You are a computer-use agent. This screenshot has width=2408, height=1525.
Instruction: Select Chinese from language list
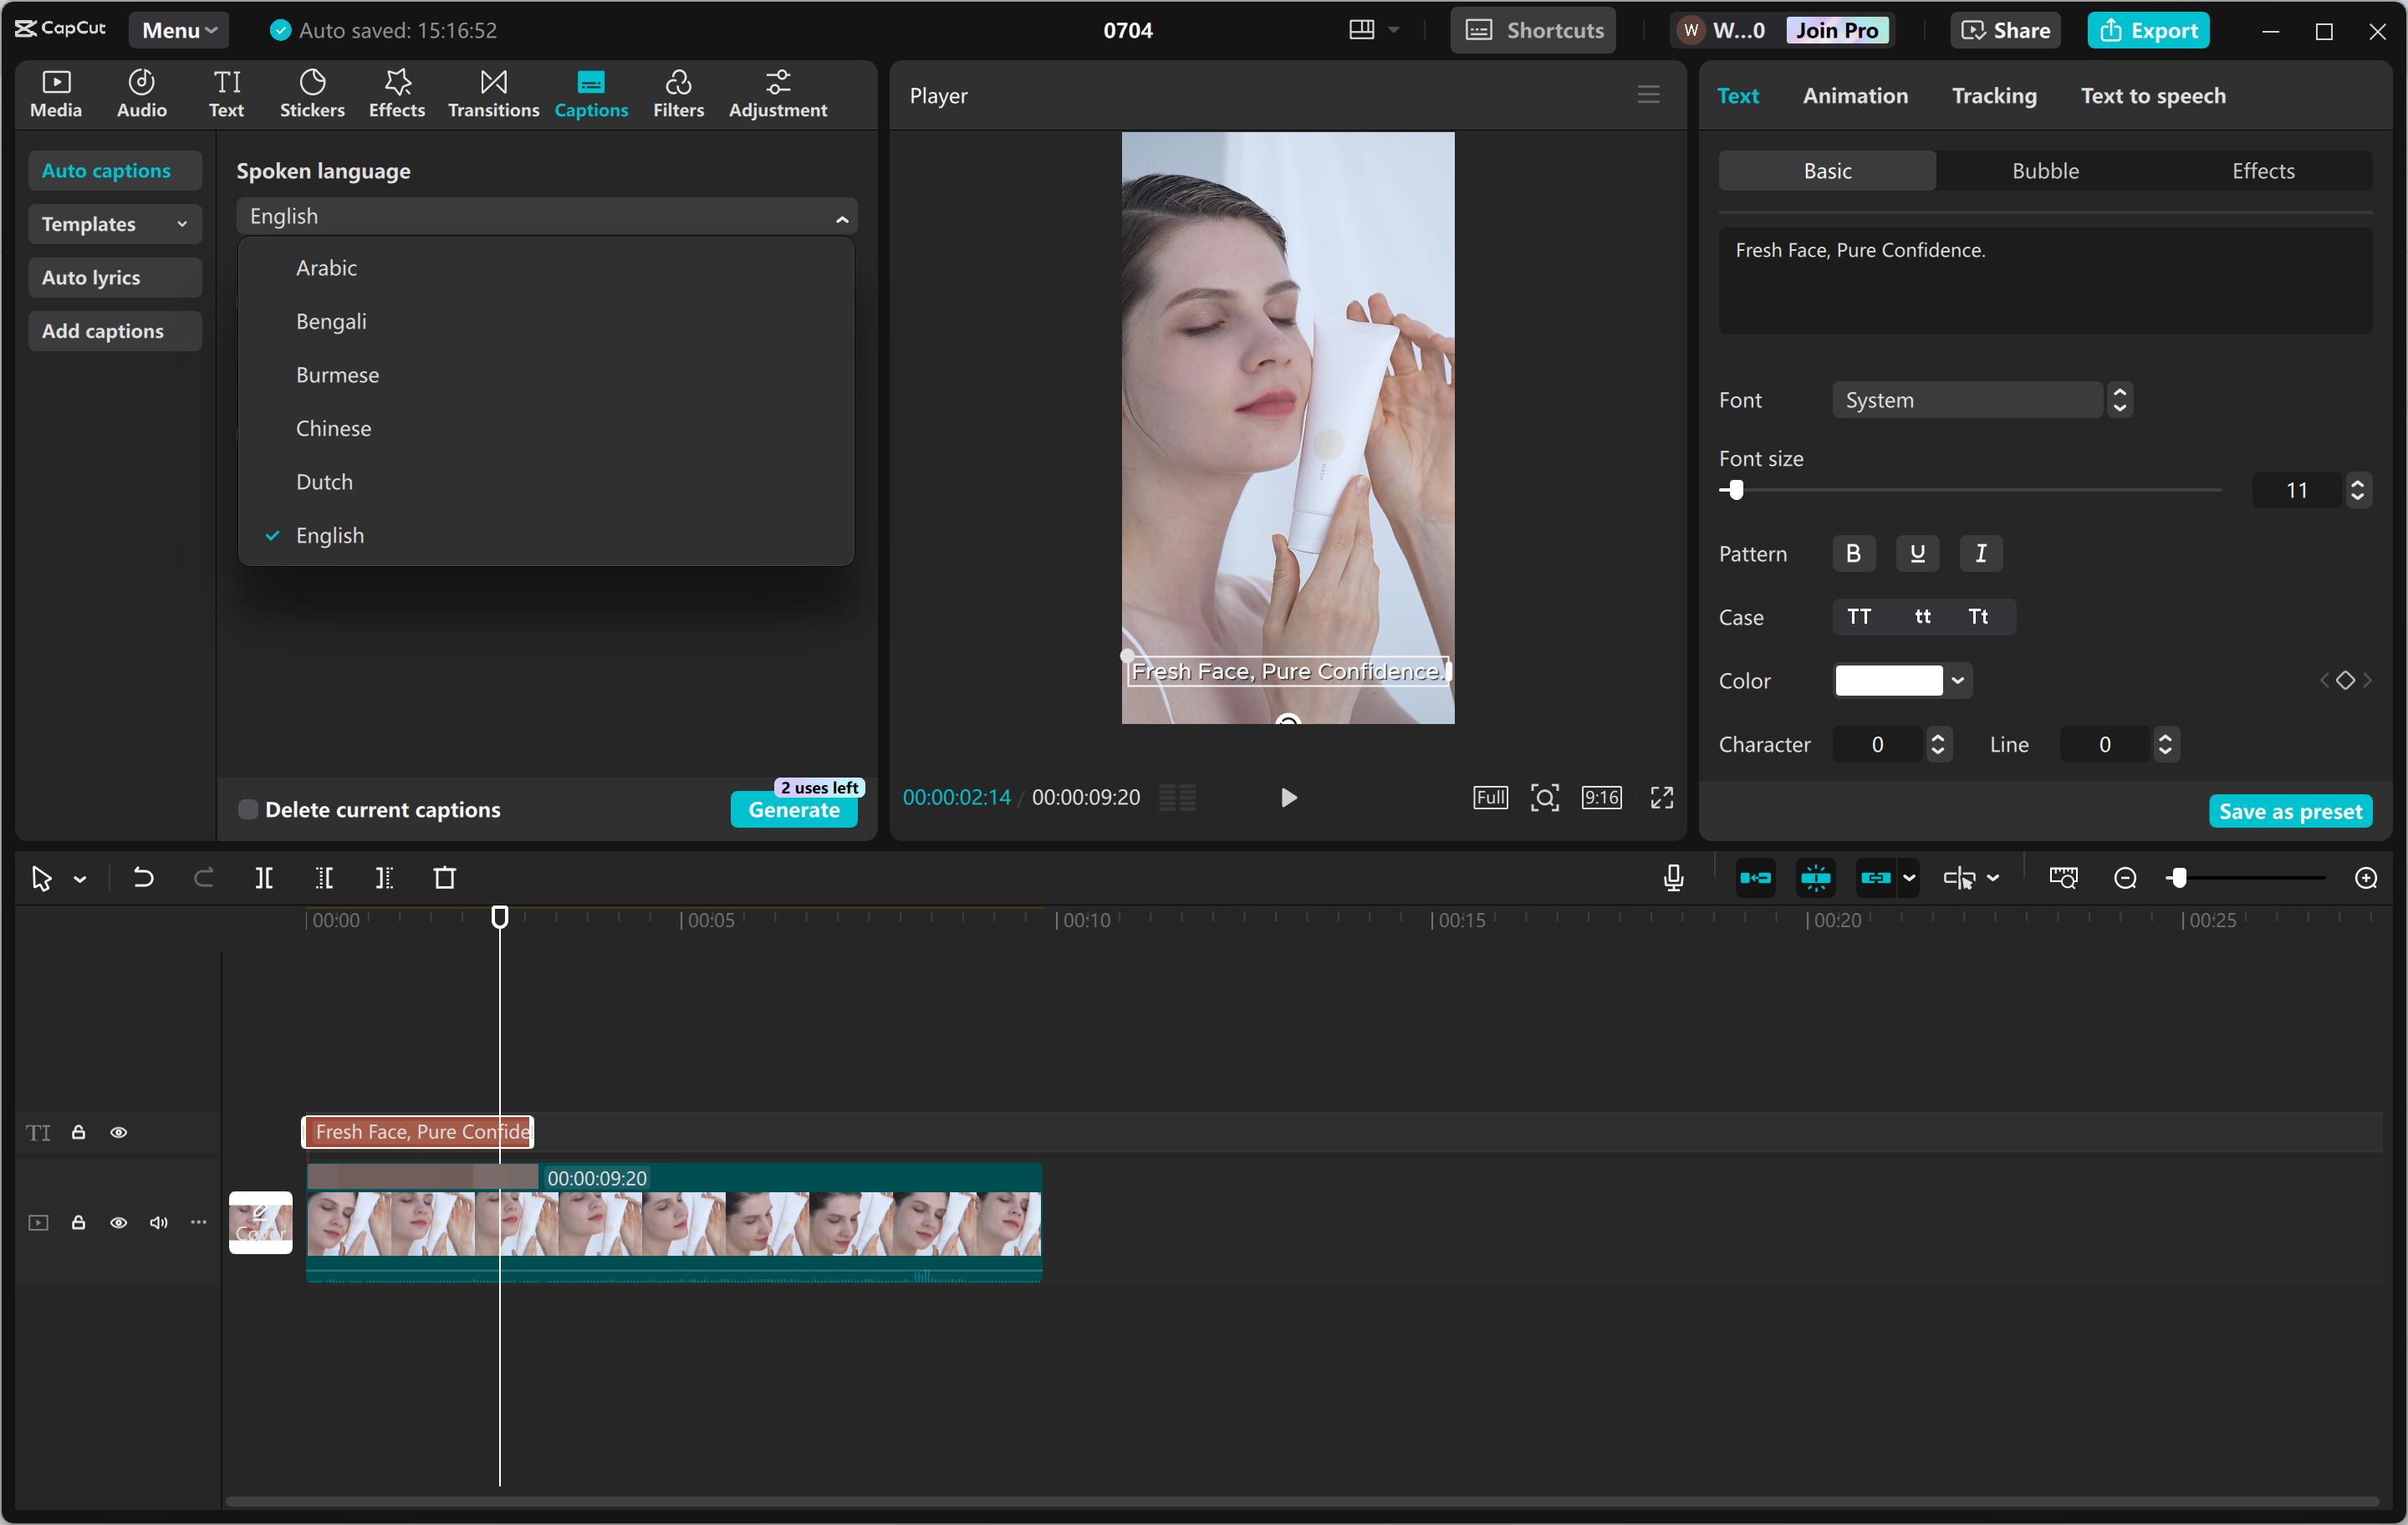click(333, 428)
